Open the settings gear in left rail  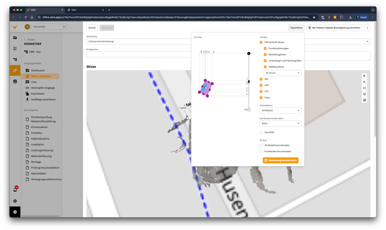[x=15, y=201]
